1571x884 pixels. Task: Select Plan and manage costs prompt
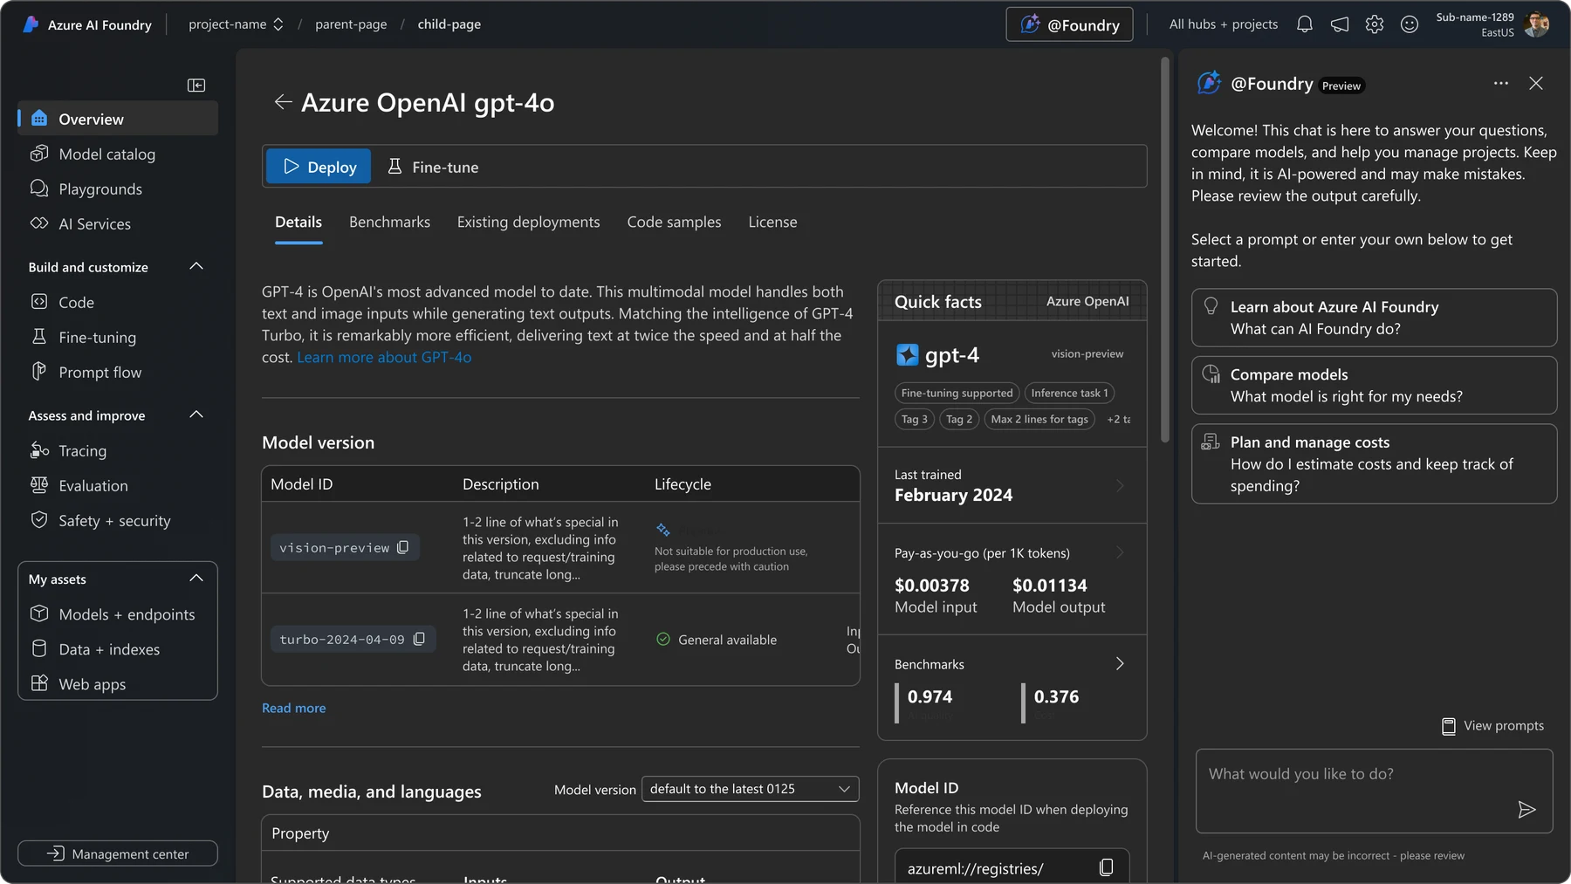[1374, 463]
